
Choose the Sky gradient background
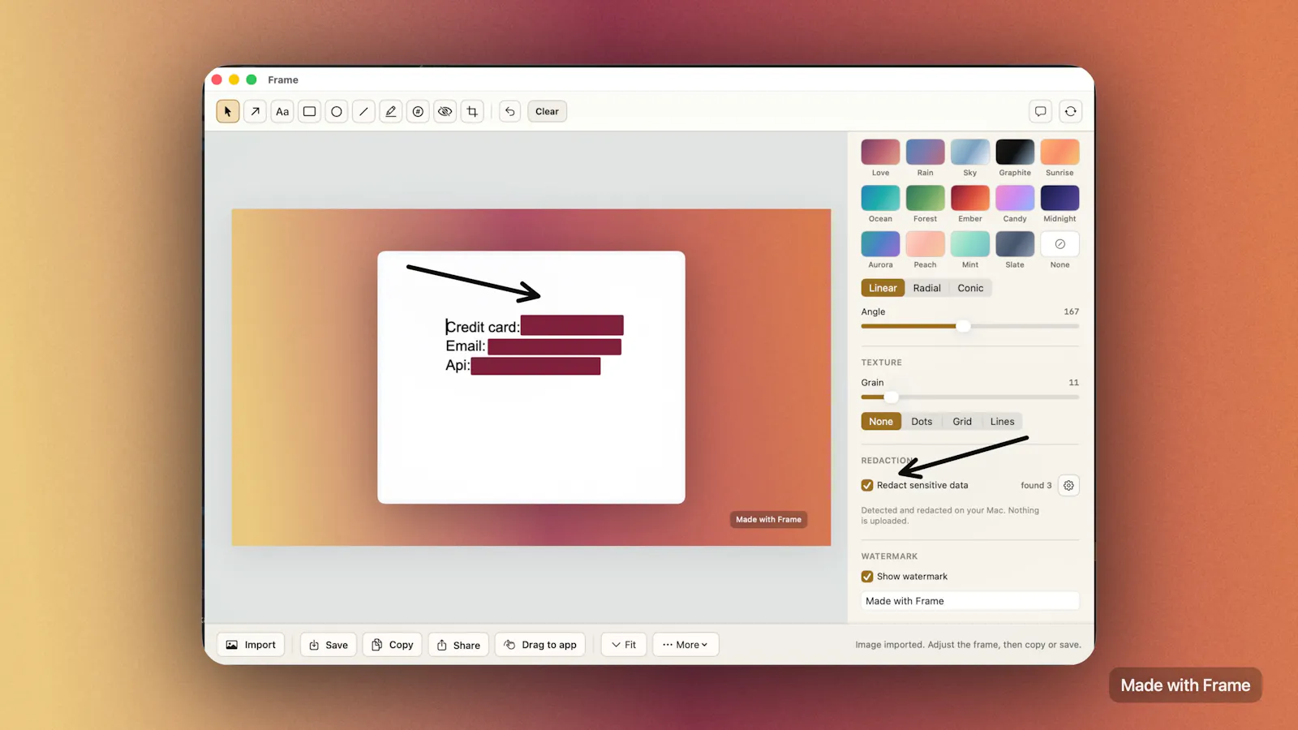pos(970,152)
